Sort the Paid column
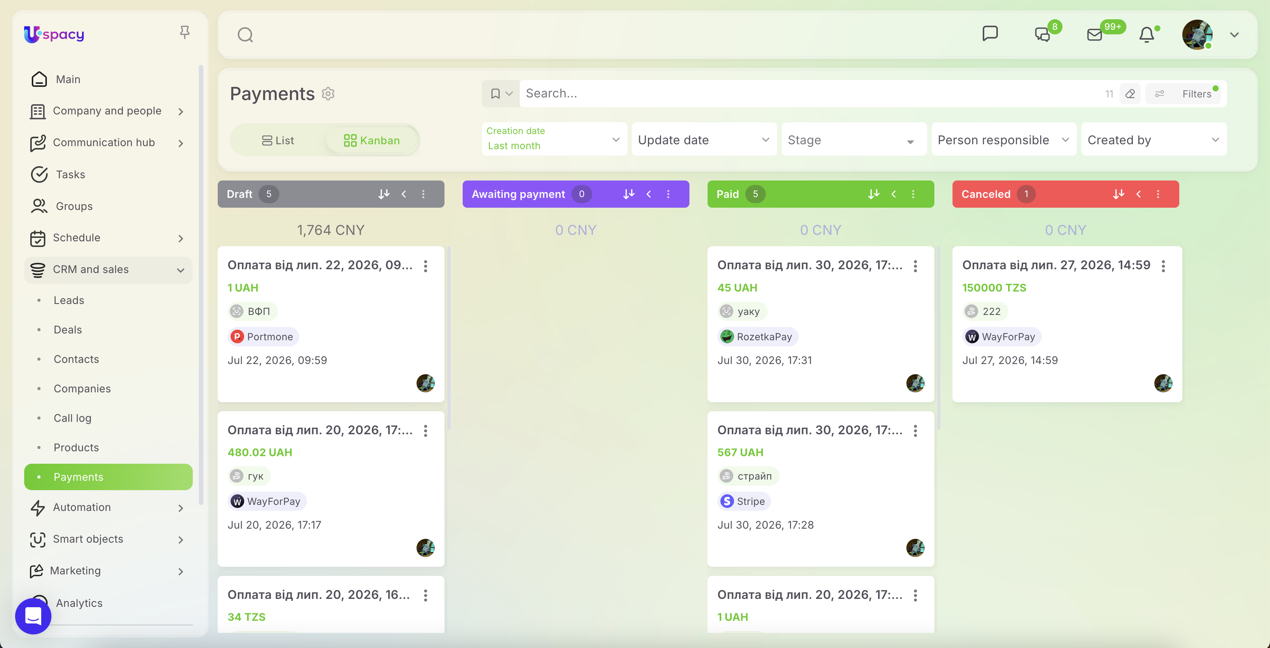Image resolution: width=1270 pixels, height=648 pixels. pos(874,194)
